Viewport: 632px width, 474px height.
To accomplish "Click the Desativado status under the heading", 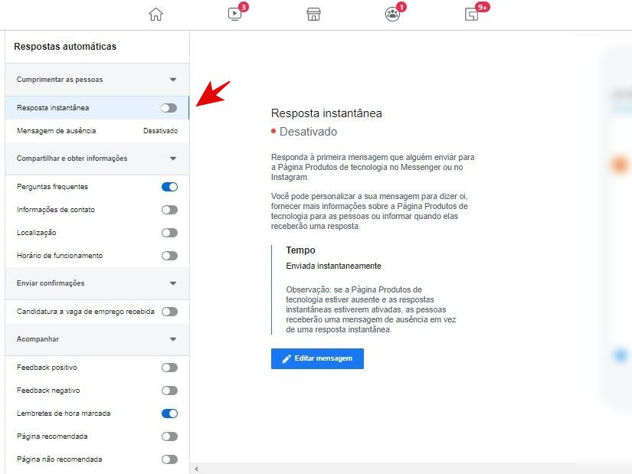I will coord(308,132).
